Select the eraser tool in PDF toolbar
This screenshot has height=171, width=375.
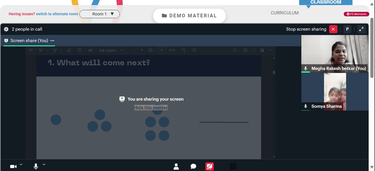click(69, 50)
